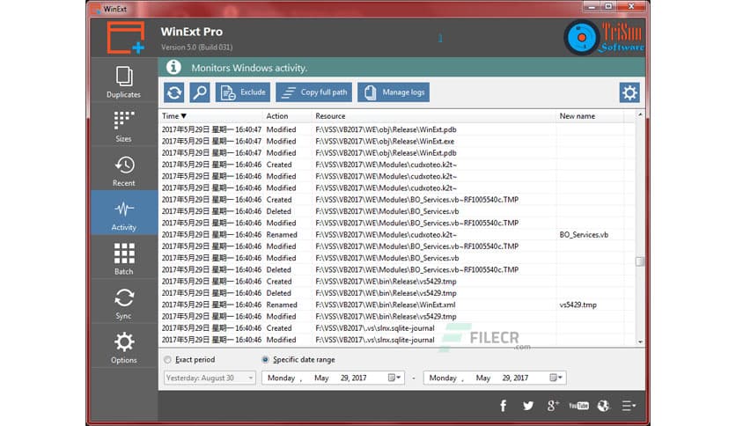Select the Exact period radio button
Viewport: 736px width, 426px height.
(167, 359)
